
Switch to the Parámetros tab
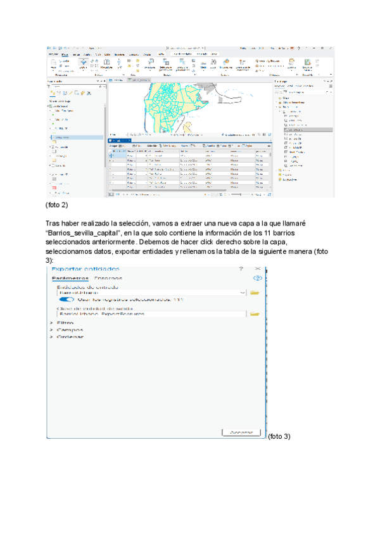70,278
